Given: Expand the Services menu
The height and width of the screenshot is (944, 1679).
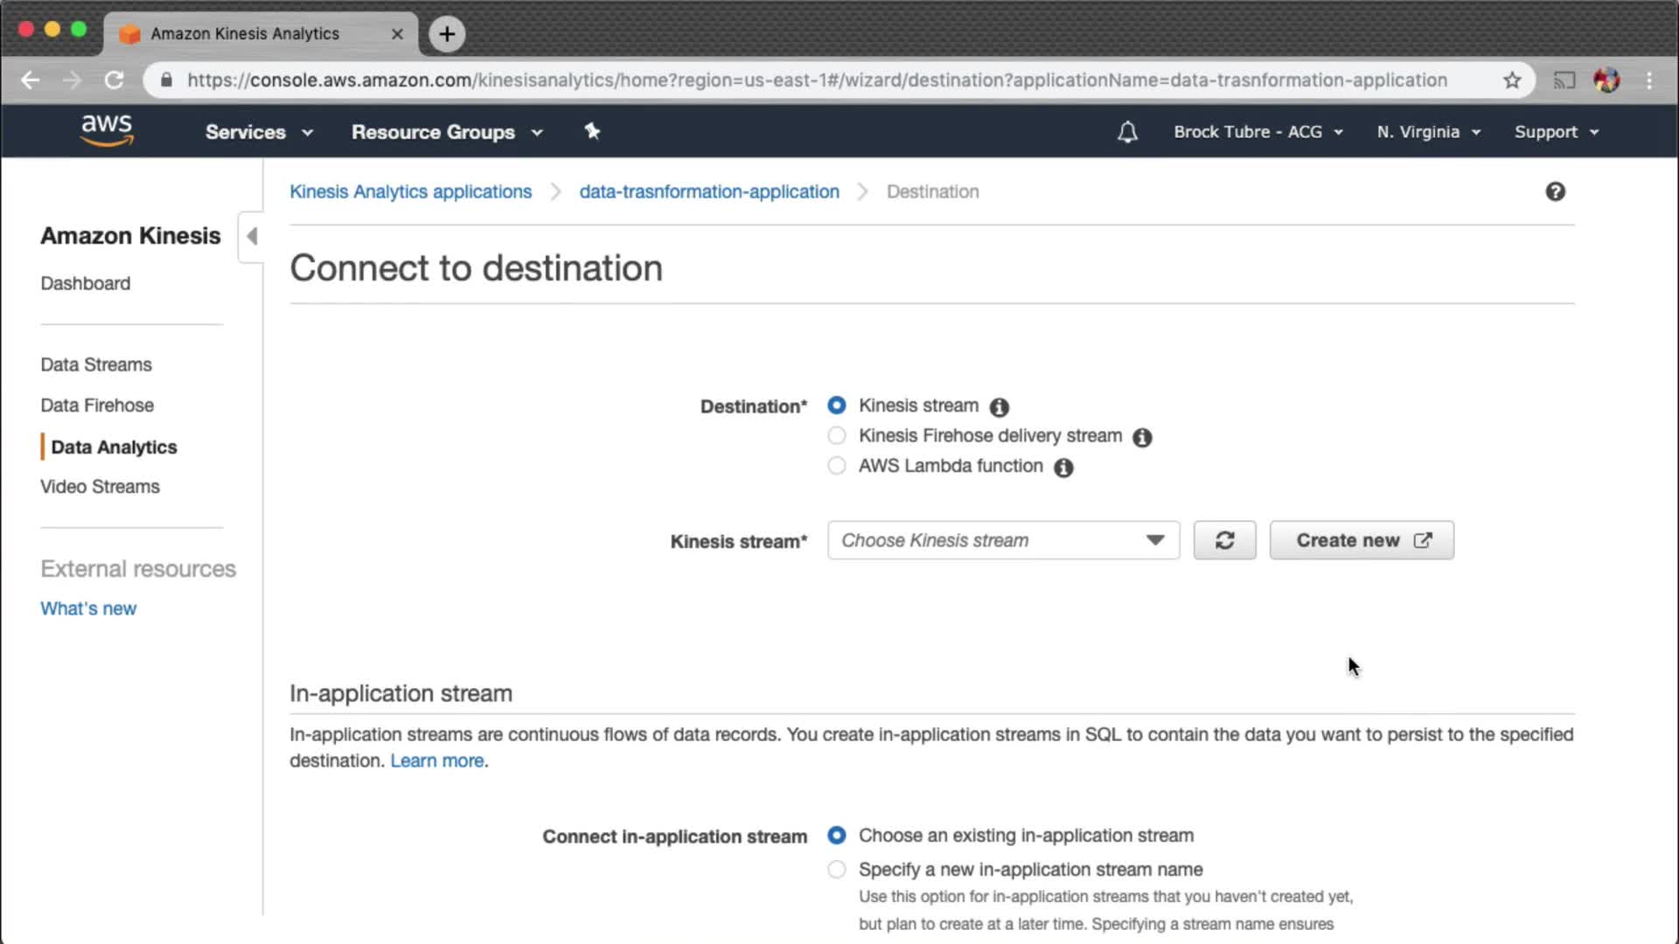Looking at the screenshot, I should tap(258, 132).
